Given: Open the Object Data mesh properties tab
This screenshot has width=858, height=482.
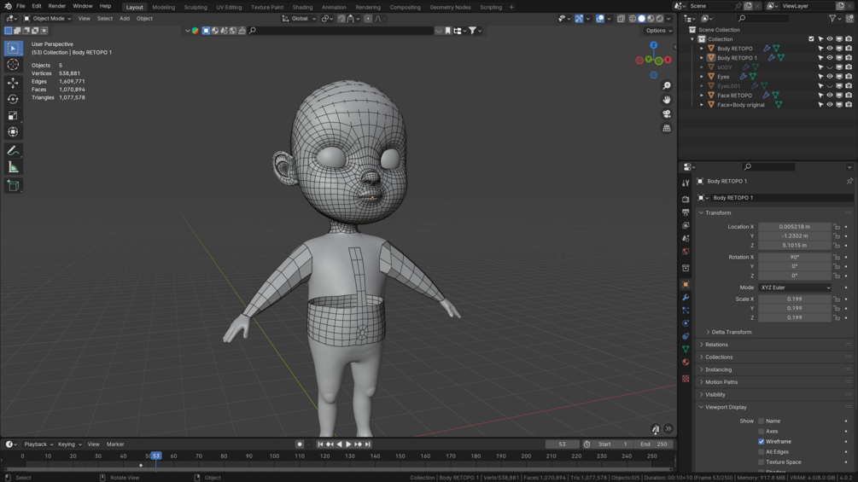Looking at the screenshot, I should 686,349.
